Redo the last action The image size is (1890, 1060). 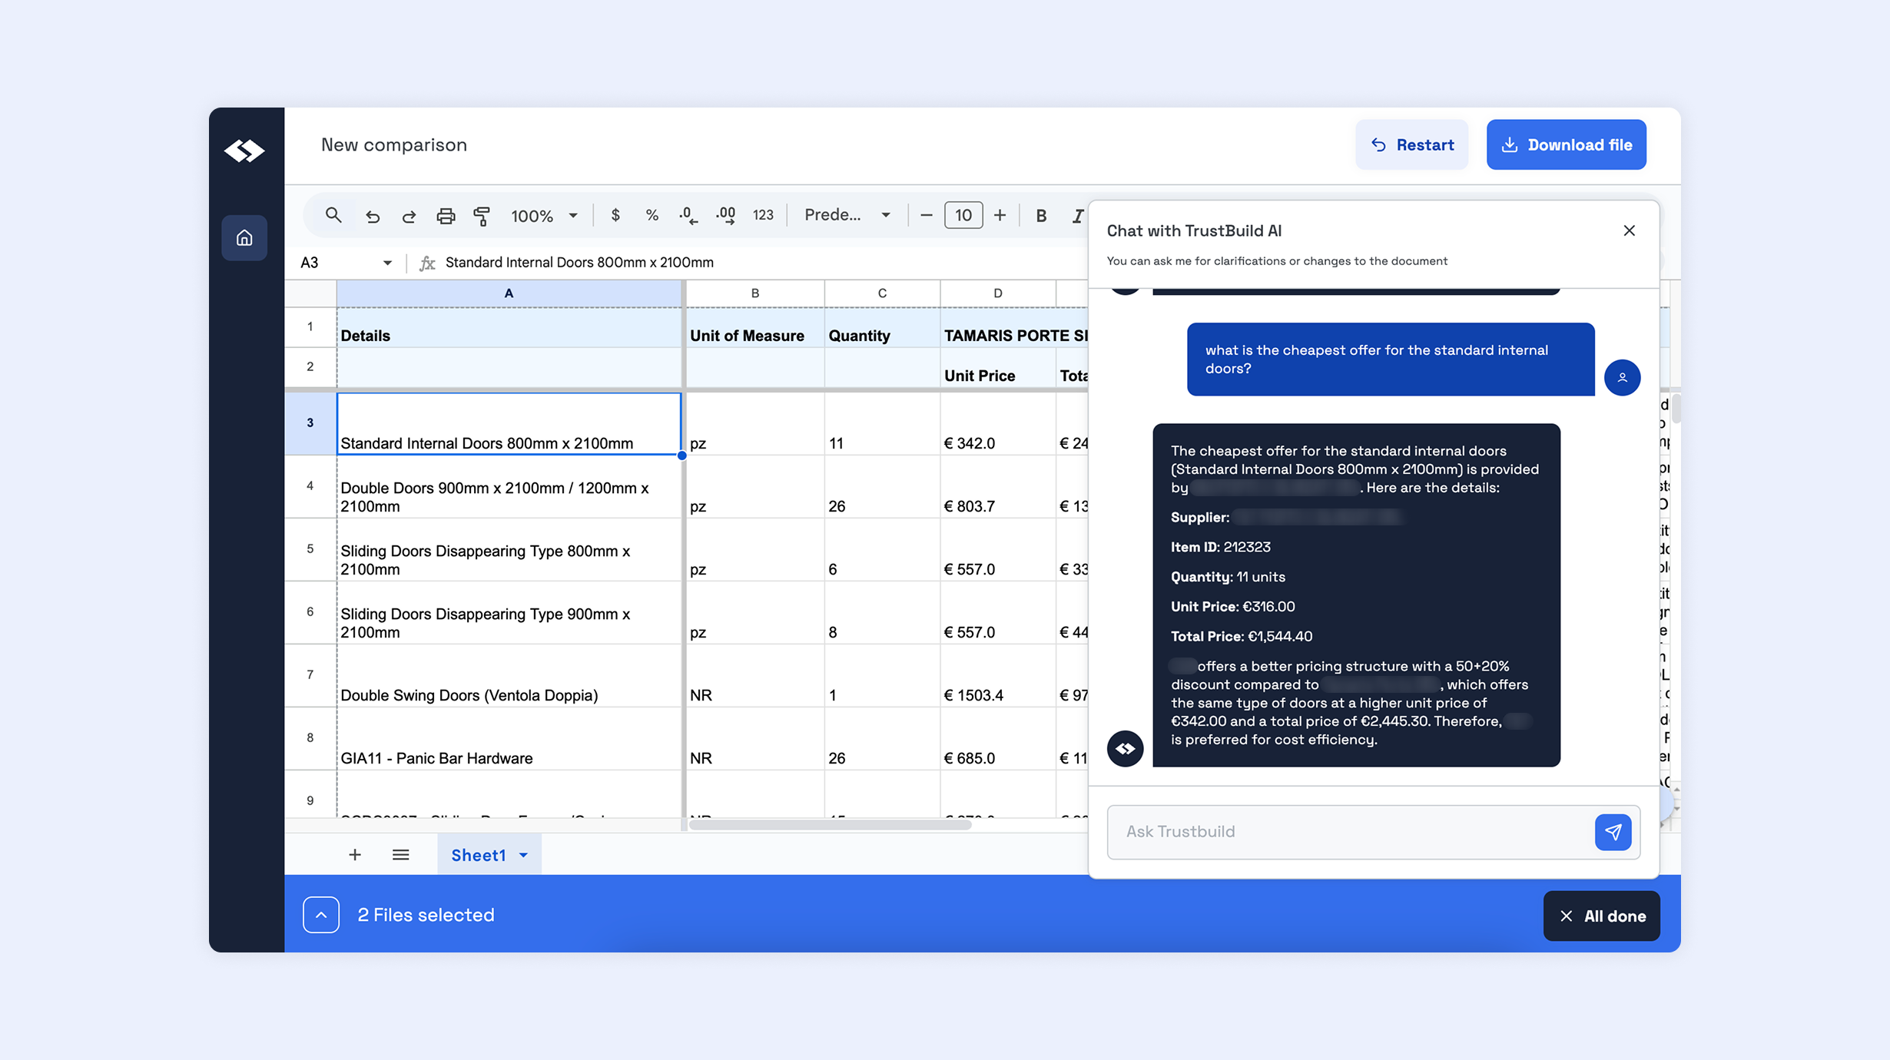point(409,216)
